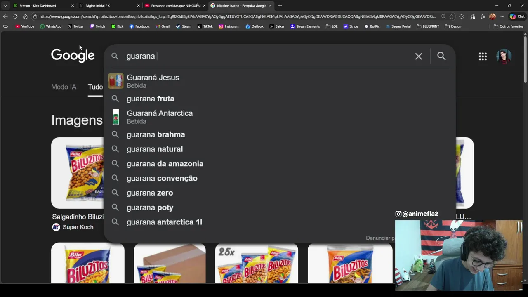
Task: Choose the guarana fruta suggestion
Action: click(x=279, y=99)
